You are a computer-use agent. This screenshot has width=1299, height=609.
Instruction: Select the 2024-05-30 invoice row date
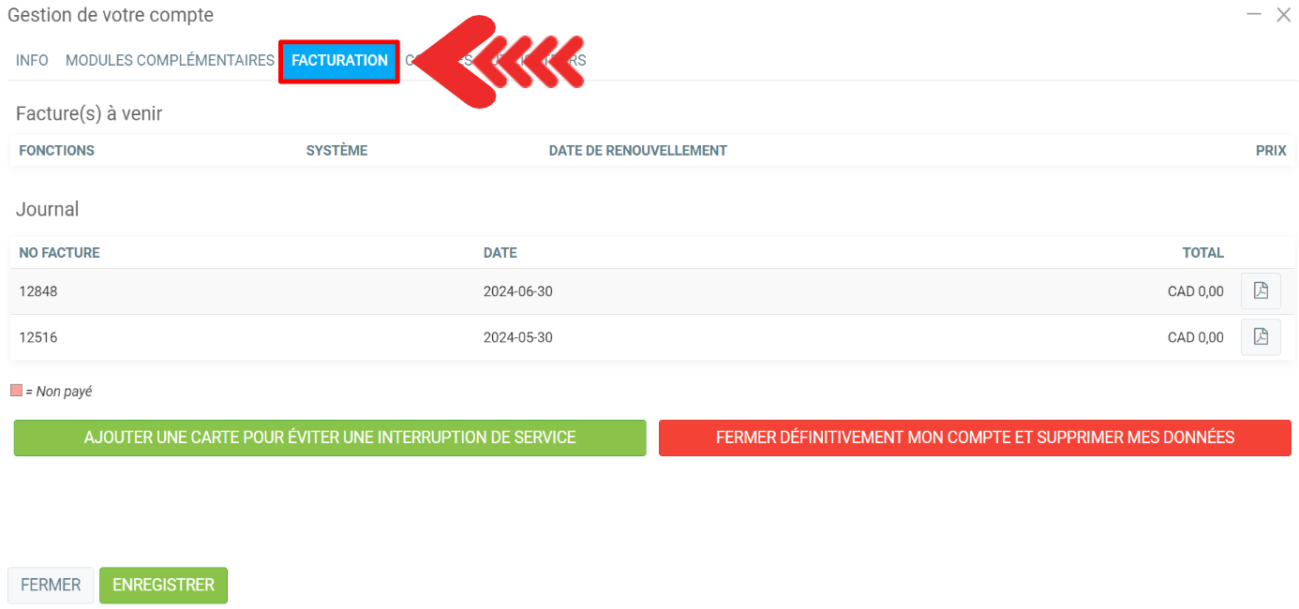(x=517, y=337)
